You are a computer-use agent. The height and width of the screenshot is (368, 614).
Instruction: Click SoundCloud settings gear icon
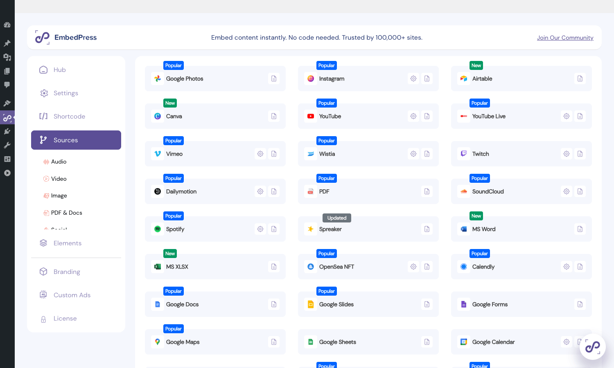click(x=567, y=191)
